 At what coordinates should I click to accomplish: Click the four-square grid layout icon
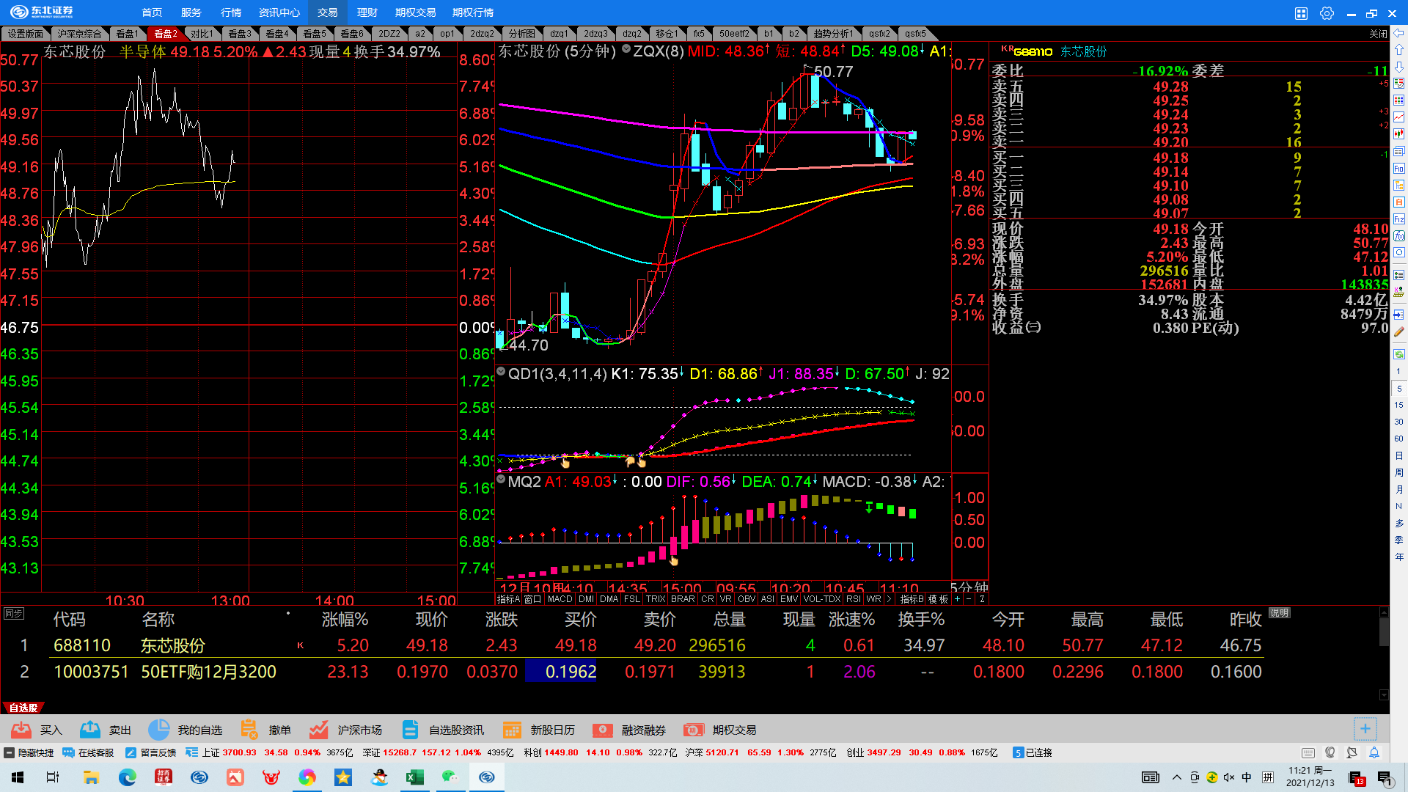pos(1301,13)
